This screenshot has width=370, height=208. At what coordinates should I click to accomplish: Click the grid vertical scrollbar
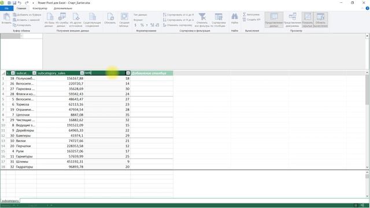coord(367,120)
